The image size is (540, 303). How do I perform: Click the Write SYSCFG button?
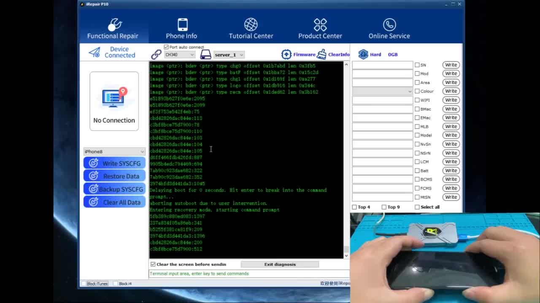(114, 163)
